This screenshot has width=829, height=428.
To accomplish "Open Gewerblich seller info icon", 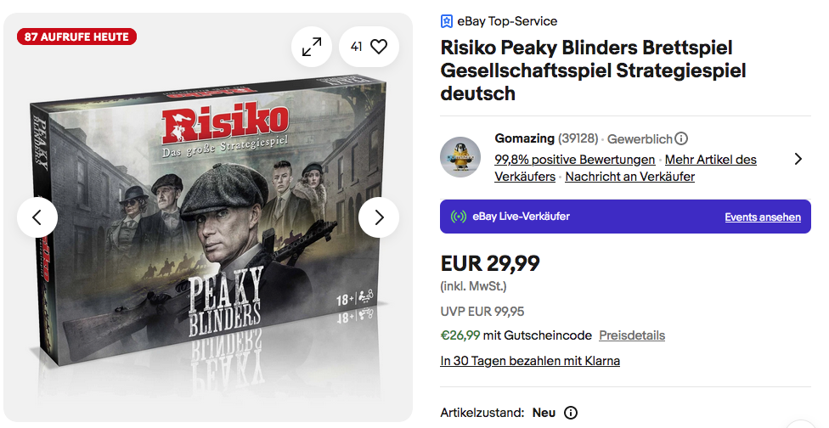I will pyautogui.click(x=681, y=138).
